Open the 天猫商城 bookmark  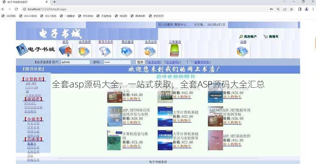coord(104,16)
